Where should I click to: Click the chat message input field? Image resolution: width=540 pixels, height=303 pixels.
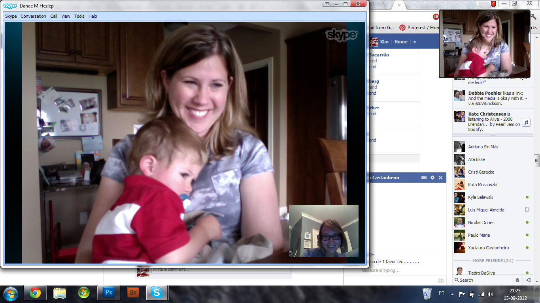point(391,280)
